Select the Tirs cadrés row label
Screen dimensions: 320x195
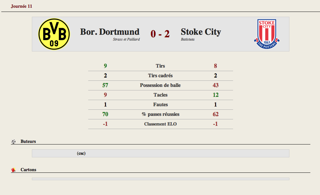click(x=160, y=76)
